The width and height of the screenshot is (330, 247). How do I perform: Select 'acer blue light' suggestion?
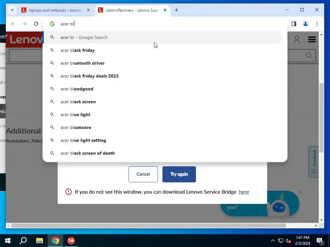(x=162, y=114)
